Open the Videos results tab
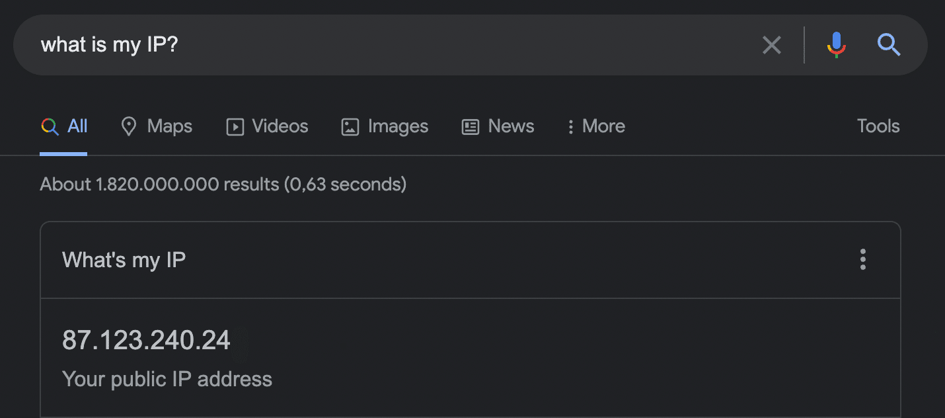The width and height of the screenshot is (945, 418). [267, 126]
